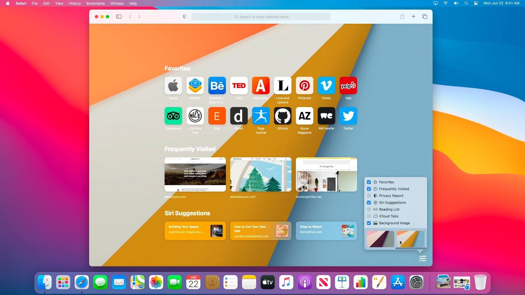525x295 pixels.
Task: Open the WebKit favorite
Action: coord(195,86)
